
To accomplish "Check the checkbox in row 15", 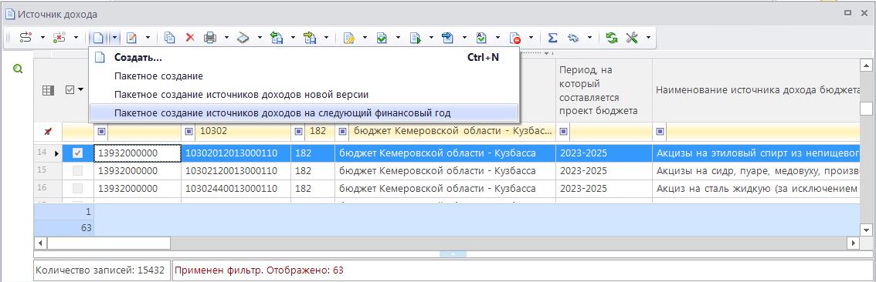I will 78,170.
